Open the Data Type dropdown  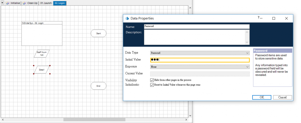pos(200,53)
